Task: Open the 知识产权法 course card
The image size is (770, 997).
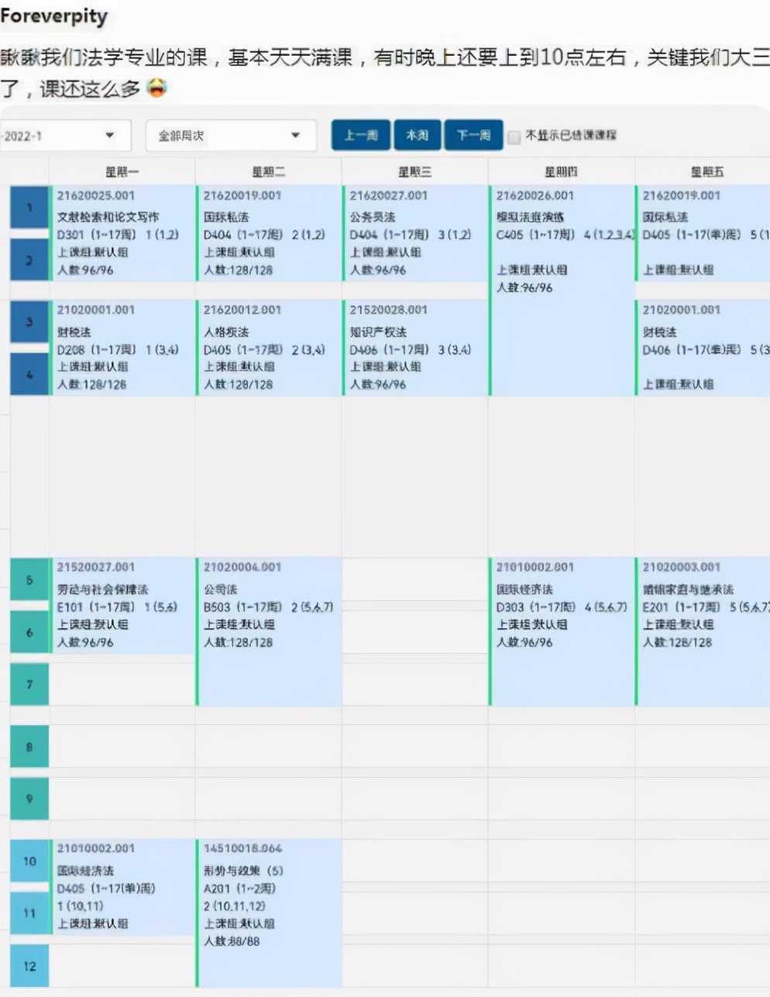Action: tap(415, 347)
